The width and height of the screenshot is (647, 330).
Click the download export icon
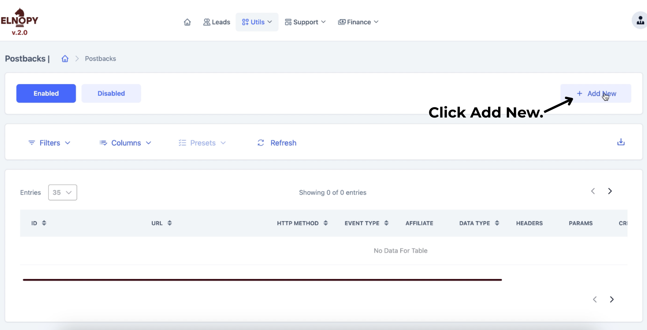click(x=621, y=142)
